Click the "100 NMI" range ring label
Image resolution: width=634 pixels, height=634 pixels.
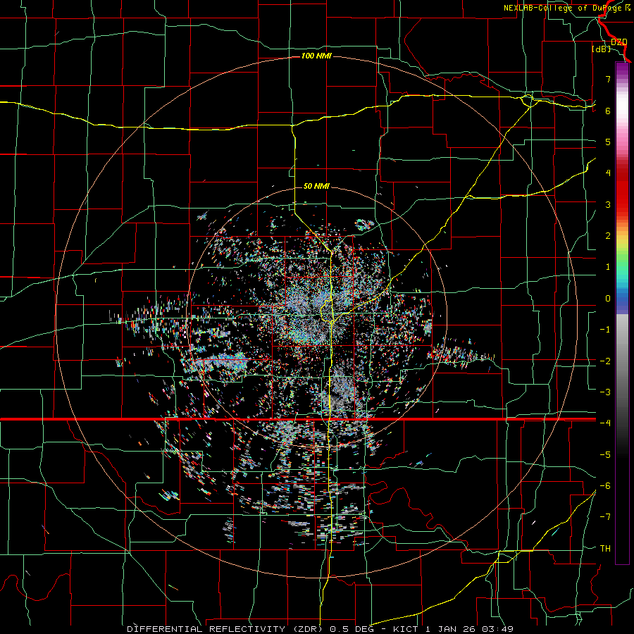coord(316,56)
